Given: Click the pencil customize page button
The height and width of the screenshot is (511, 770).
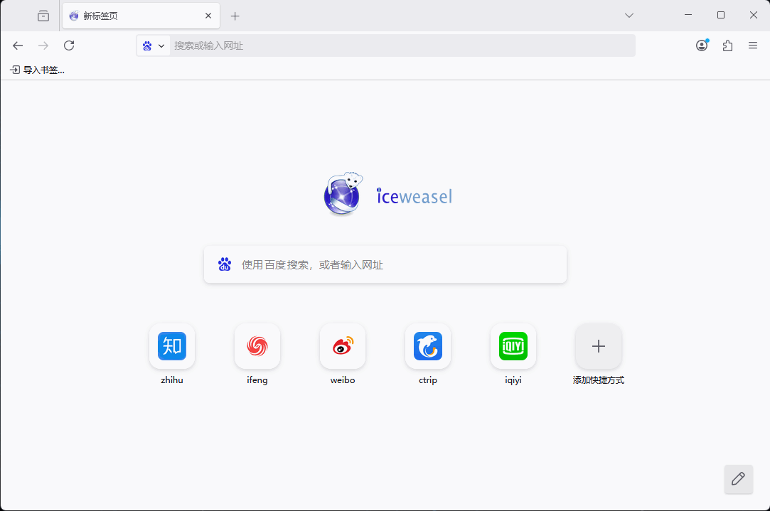Looking at the screenshot, I should click(x=738, y=478).
